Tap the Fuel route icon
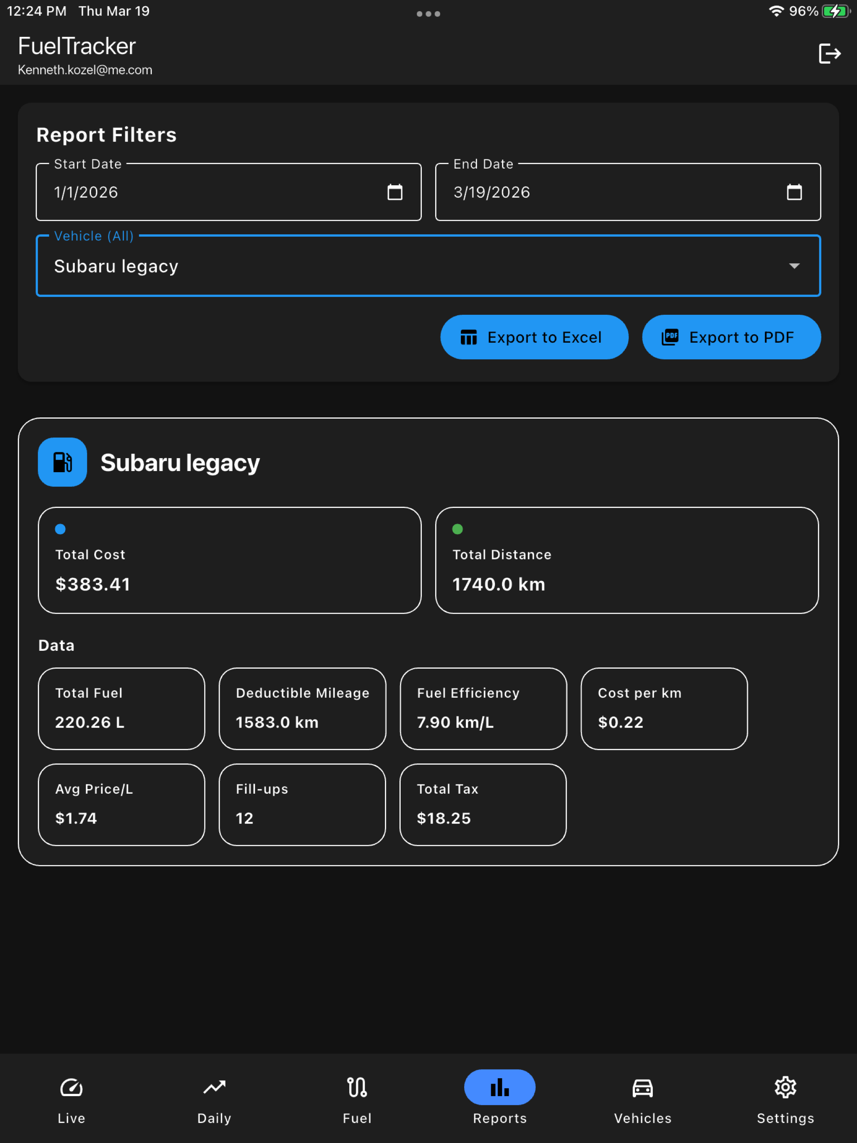This screenshot has height=1143, width=857. [x=357, y=1087]
